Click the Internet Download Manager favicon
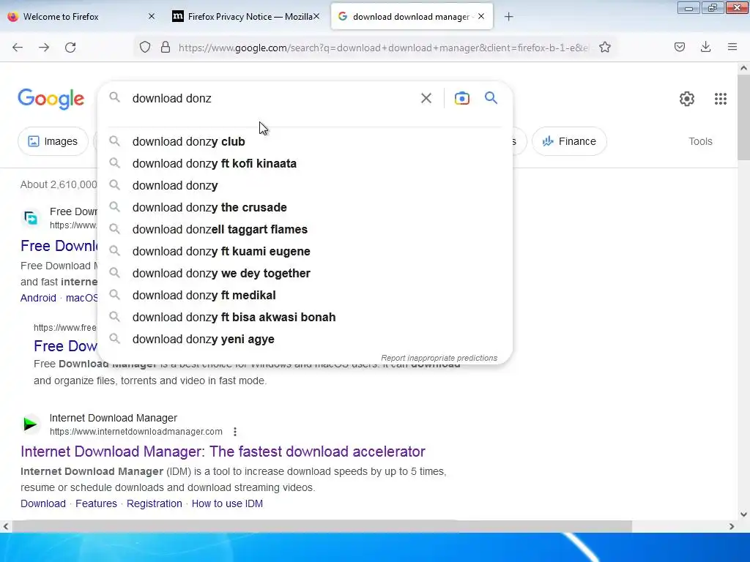This screenshot has width=750, height=562. click(30, 424)
